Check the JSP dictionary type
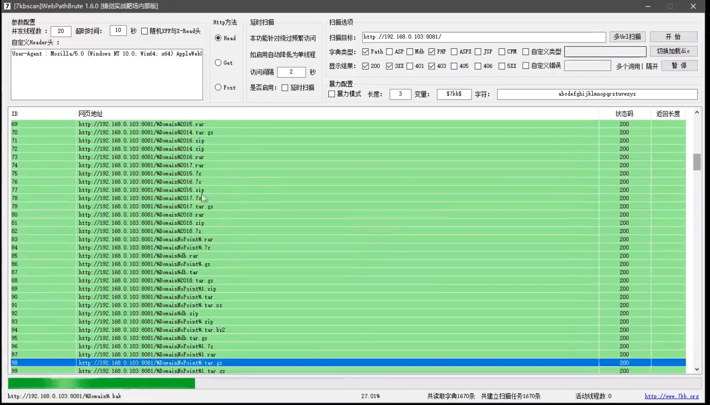 (478, 52)
